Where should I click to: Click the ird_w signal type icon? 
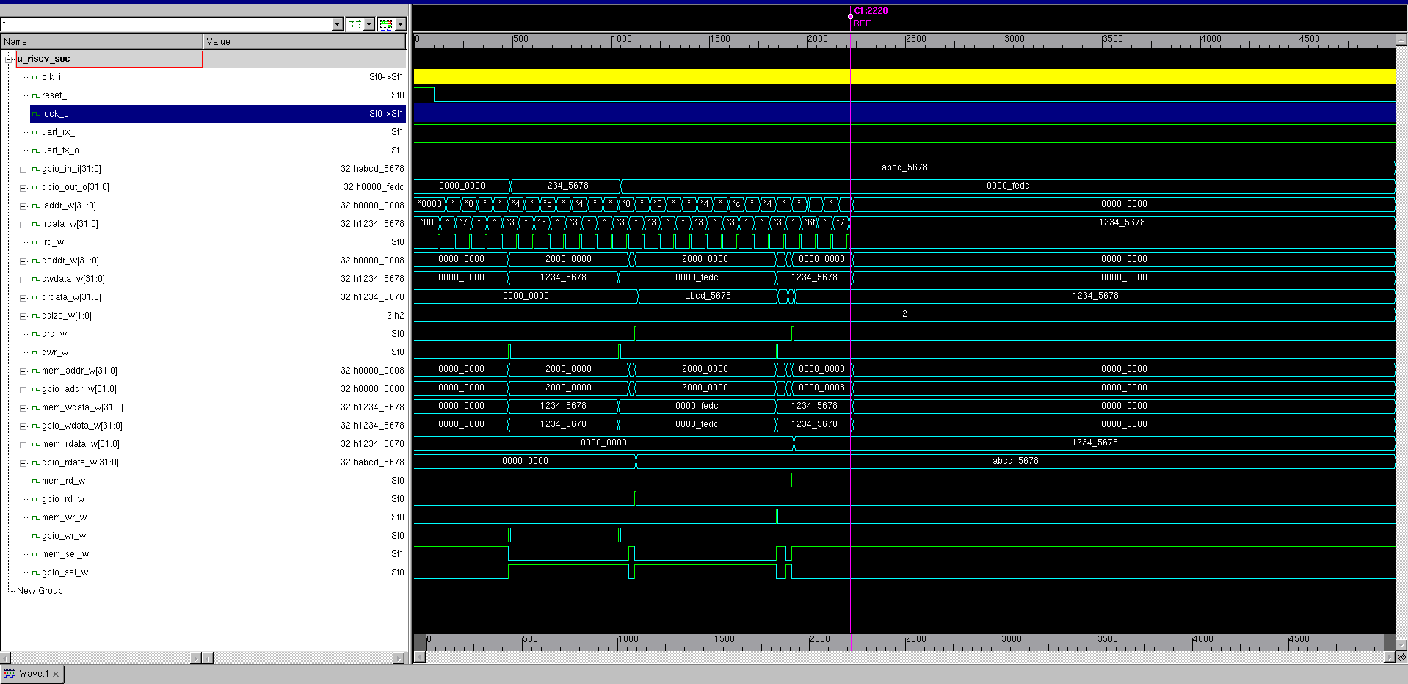35,242
